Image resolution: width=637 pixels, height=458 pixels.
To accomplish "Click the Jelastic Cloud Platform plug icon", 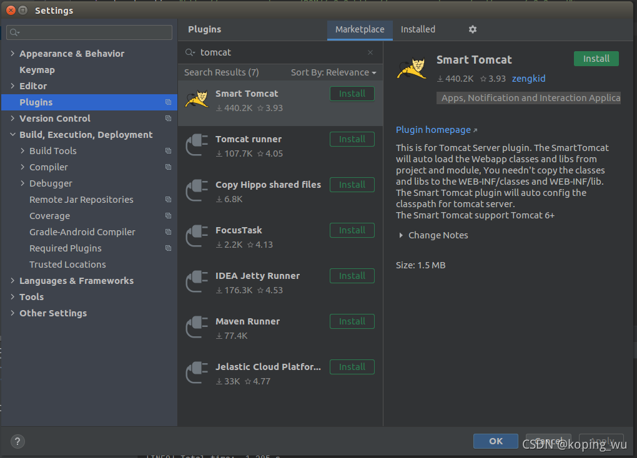I will pos(197,372).
